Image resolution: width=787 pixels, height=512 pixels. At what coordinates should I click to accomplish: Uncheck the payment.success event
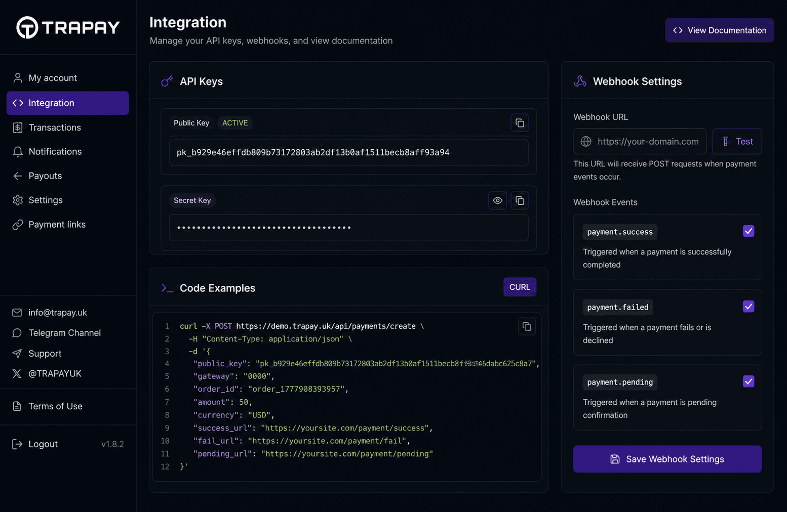pyautogui.click(x=749, y=231)
